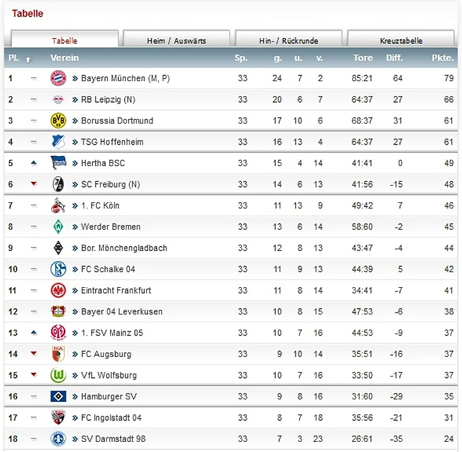
Task: Select the Hin- / Rückrunde tab
Action: coord(289,40)
